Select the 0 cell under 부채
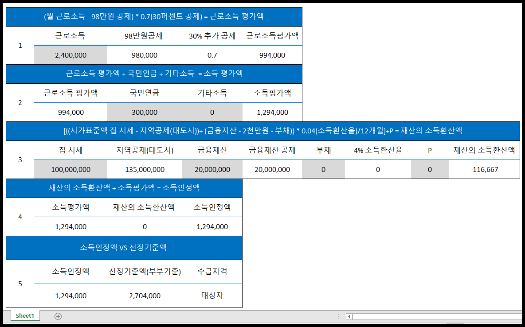This screenshot has height=327, width=525. click(323, 170)
